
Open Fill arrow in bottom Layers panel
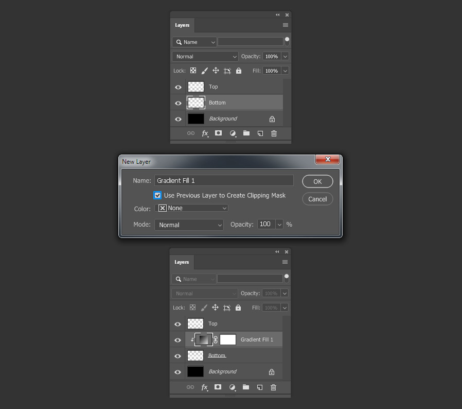tap(285, 308)
